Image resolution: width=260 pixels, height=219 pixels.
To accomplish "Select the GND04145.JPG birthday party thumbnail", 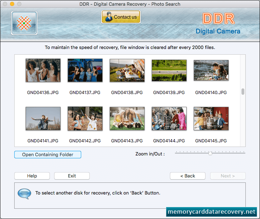I will click(211, 119).
